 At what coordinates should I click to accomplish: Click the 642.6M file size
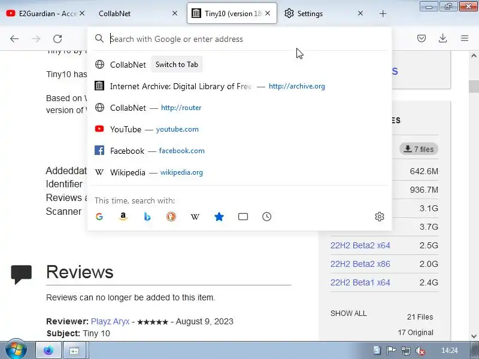[424, 171]
